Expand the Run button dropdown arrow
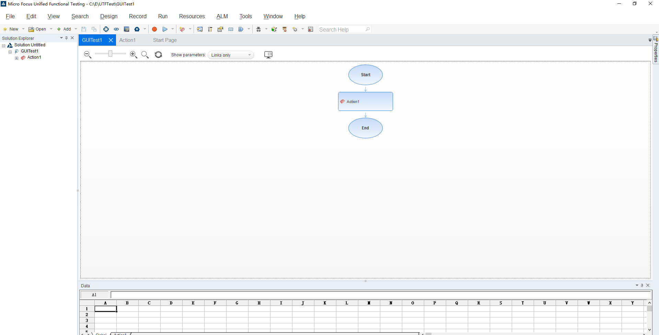The height and width of the screenshot is (335, 659). pyautogui.click(x=173, y=29)
